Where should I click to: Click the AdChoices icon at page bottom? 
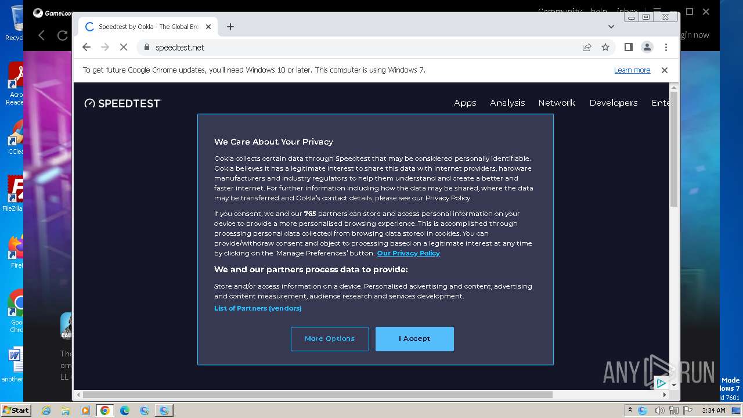click(x=661, y=383)
